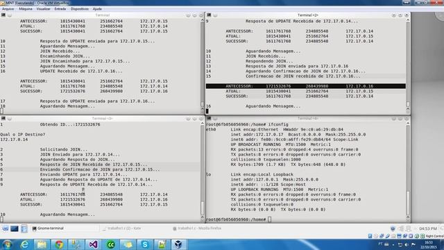The height and width of the screenshot is (250, 444).
Task: Click the PT language indicator in the Windows tray
Action: tap(380, 244)
